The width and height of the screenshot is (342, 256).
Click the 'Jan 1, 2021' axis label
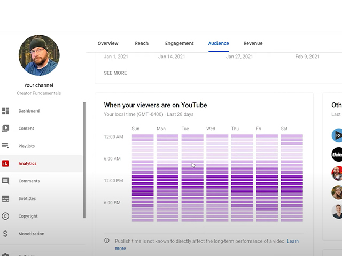tap(116, 57)
